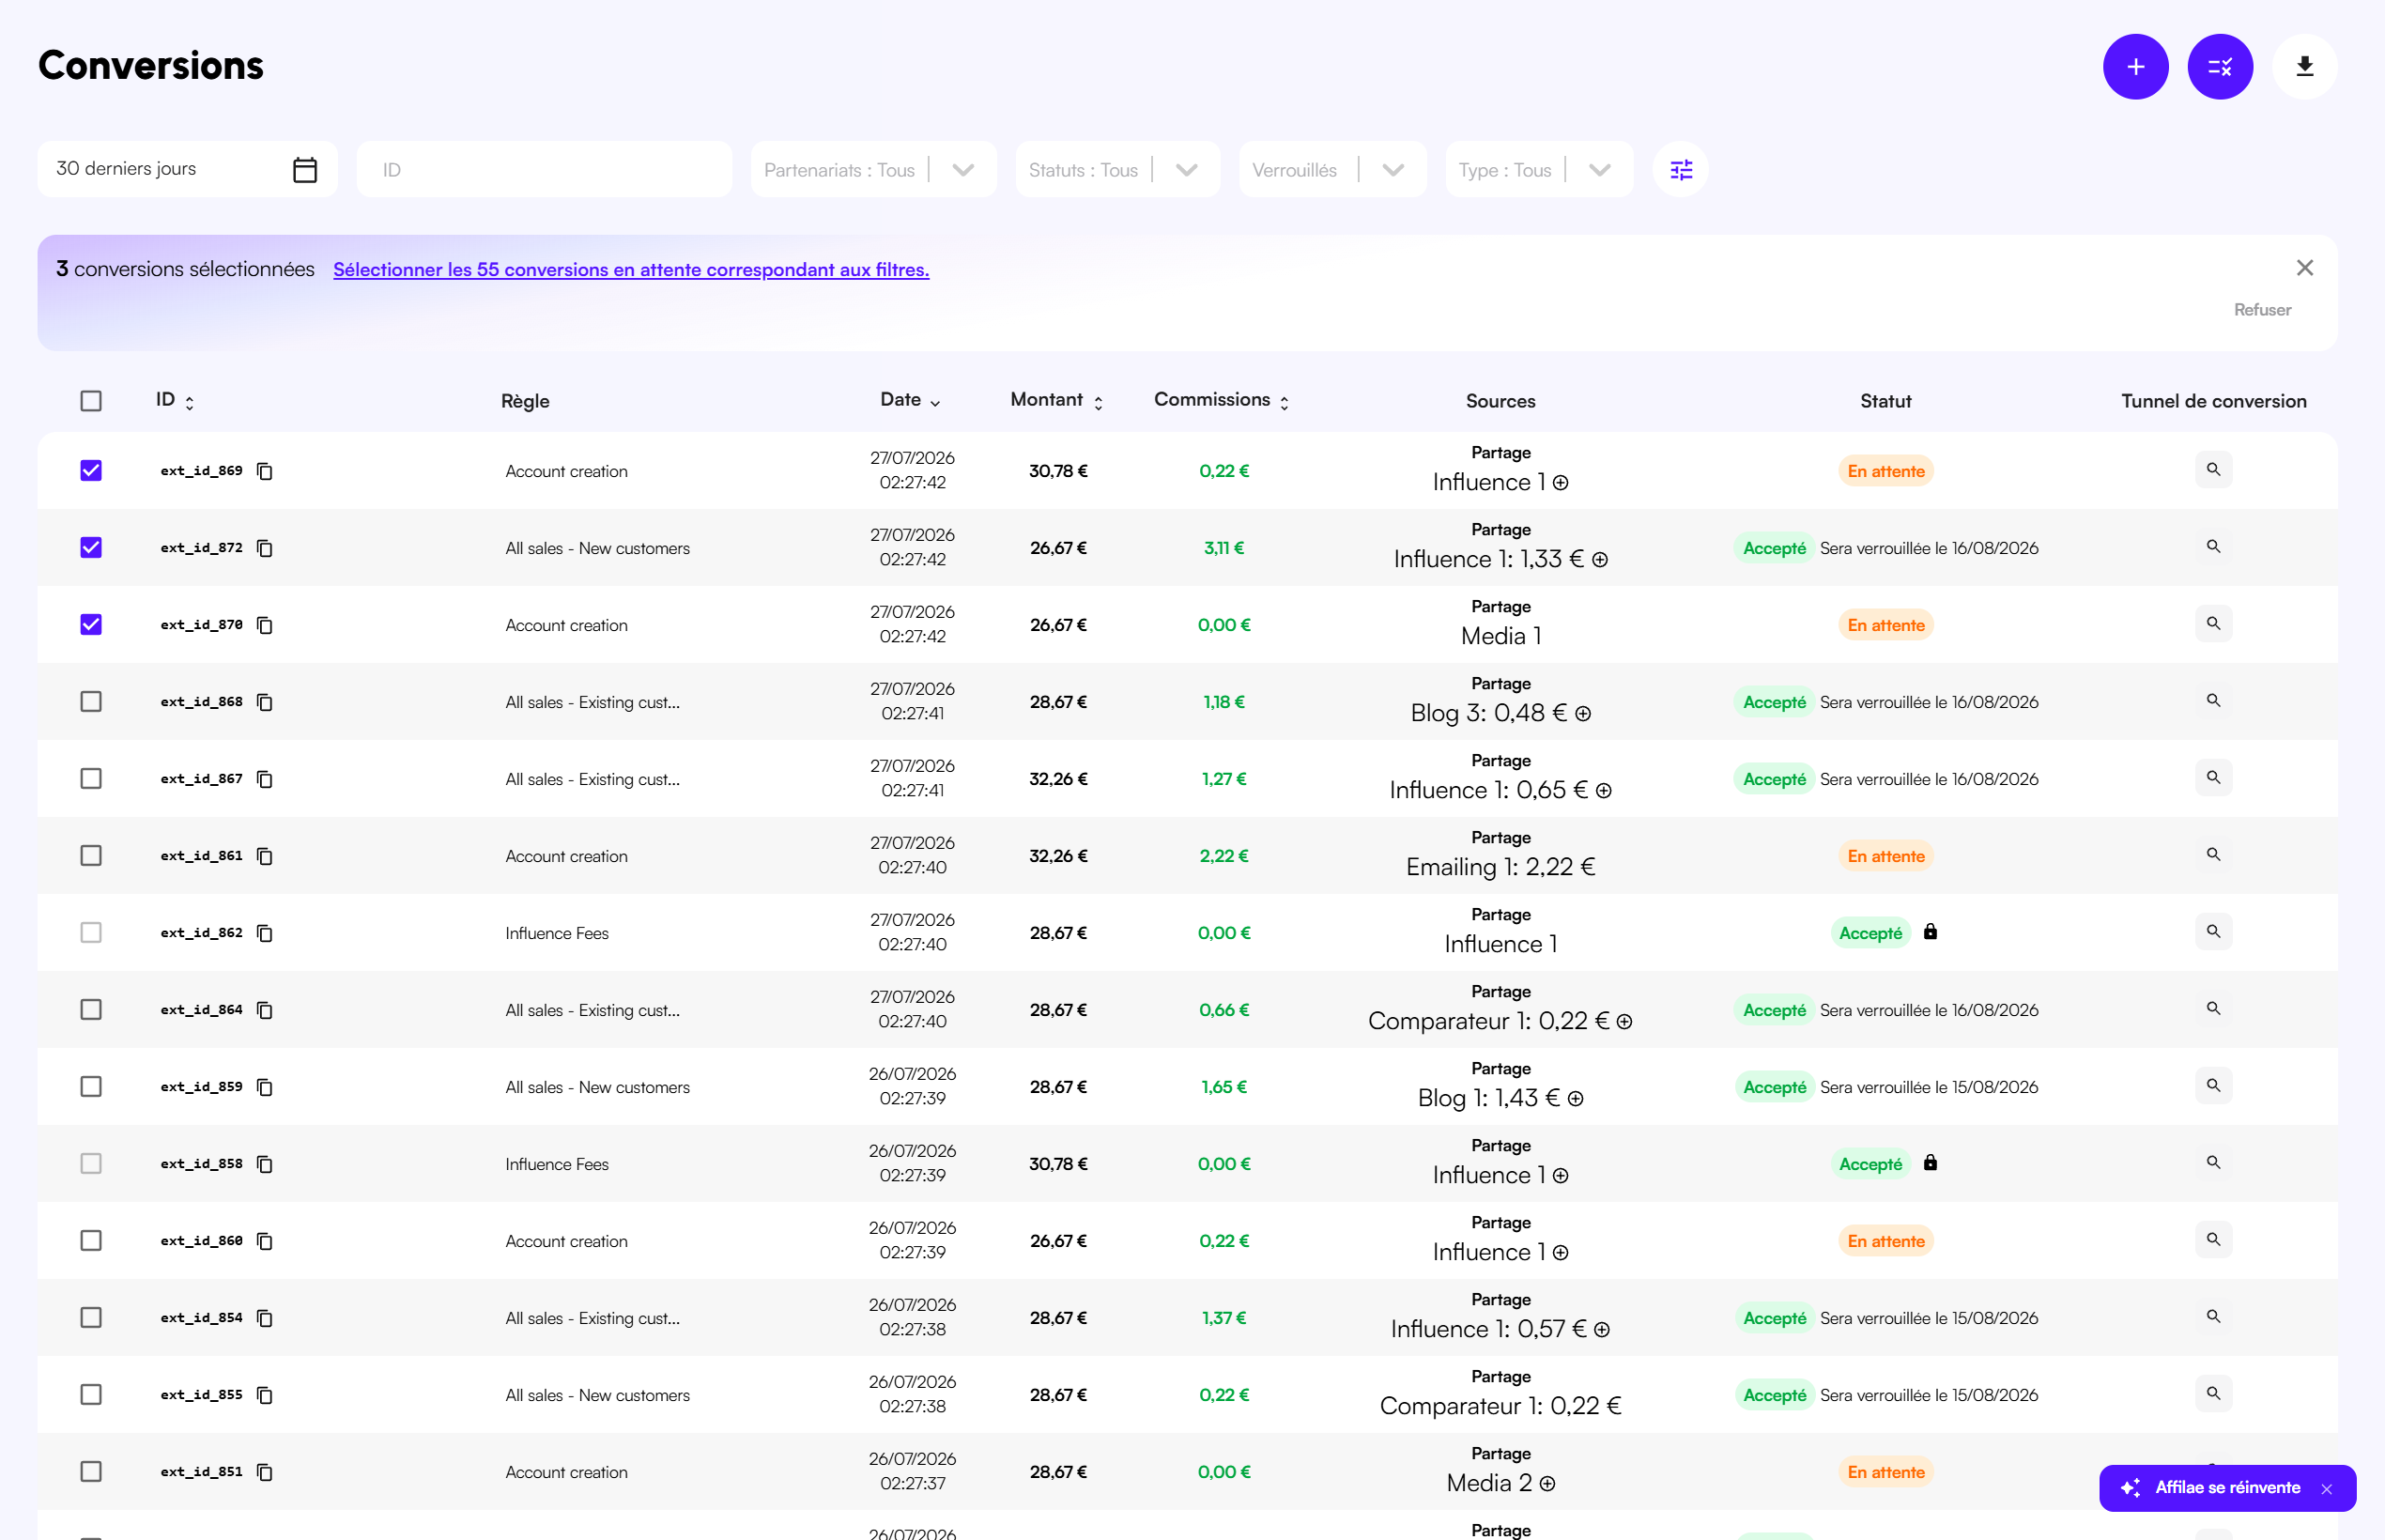
Task: Click the En attente badge on ext_id_851
Action: tap(1885, 1472)
